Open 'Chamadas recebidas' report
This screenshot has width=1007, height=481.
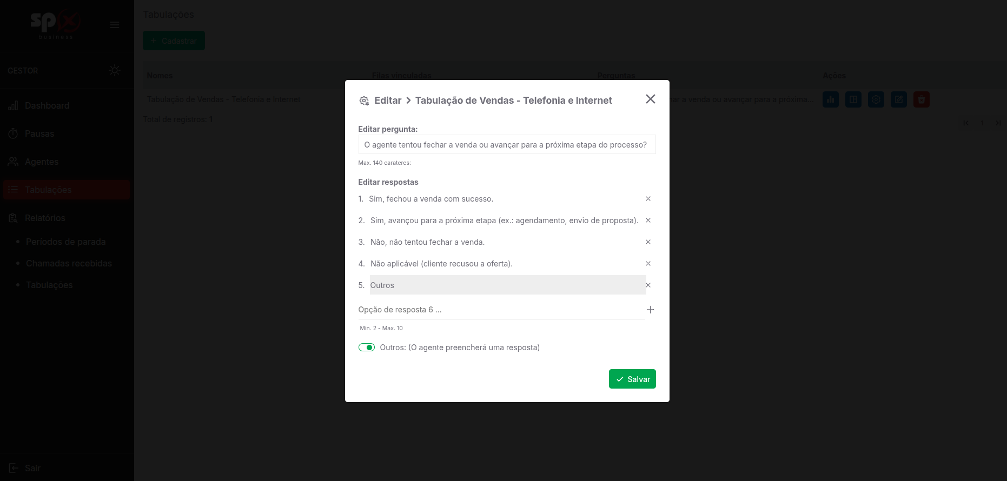tap(69, 264)
